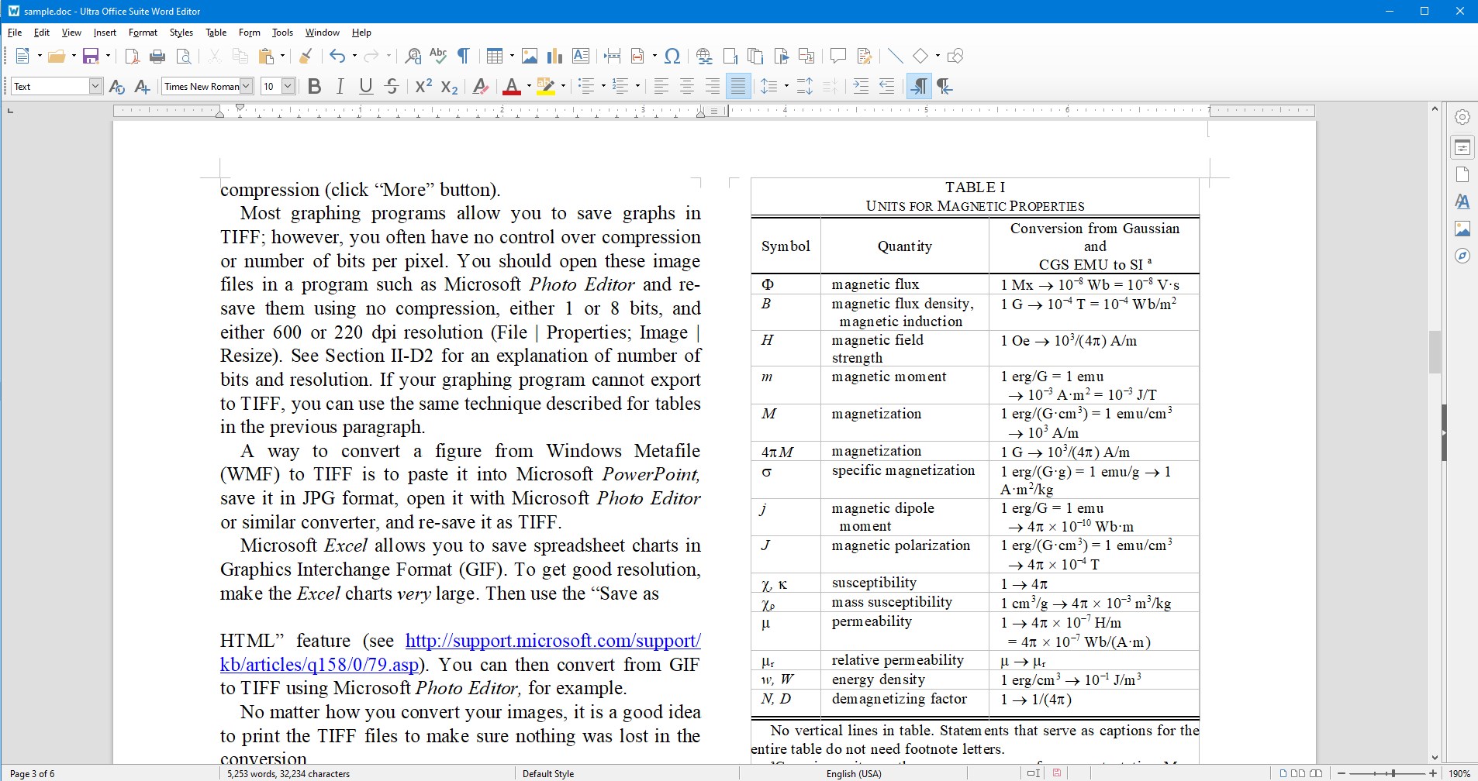Toggle bold formatting
1478x781 pixels.
[314, 86]
